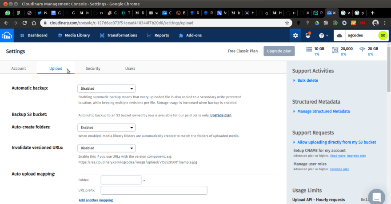Click Read more link under Setup CNAME
The image size is (391, 204).
tap(338, 156)
